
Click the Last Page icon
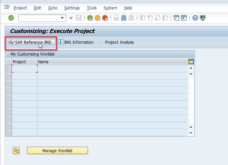(165, 18)
